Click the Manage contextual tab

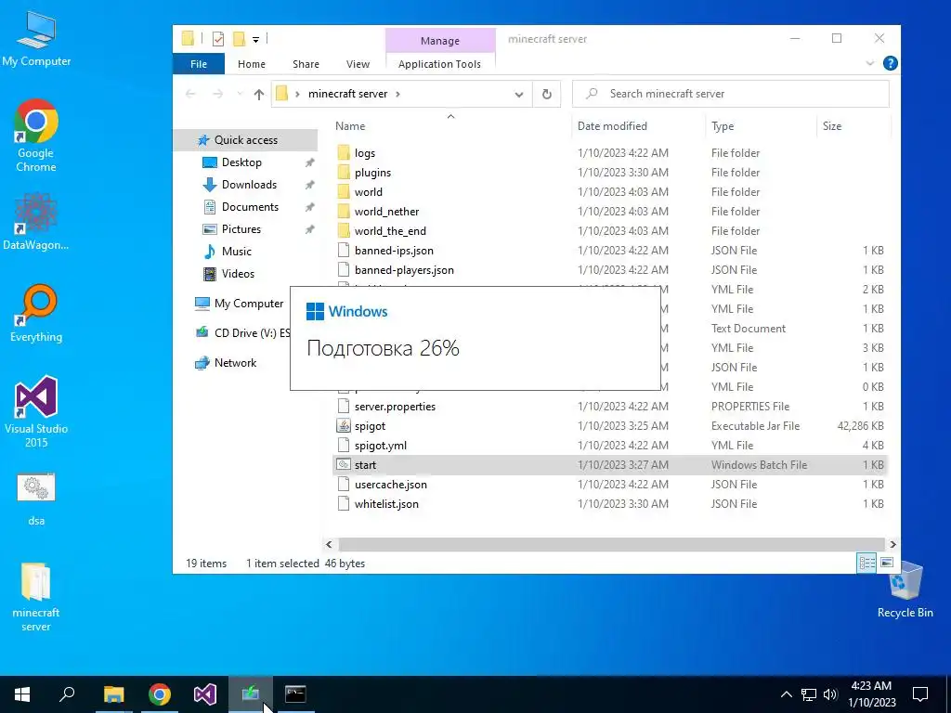pyautogui.click(x=440, y=41)
